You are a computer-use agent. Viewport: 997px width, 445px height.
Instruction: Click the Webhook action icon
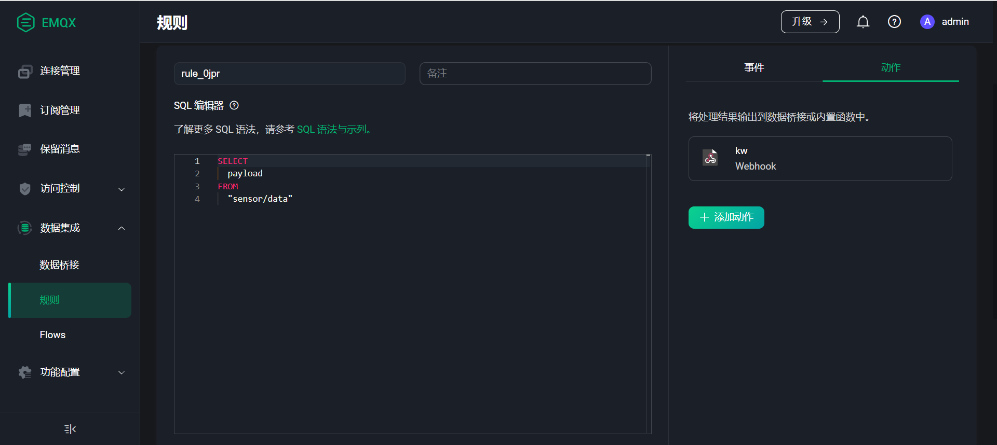[x=710, y=158]
